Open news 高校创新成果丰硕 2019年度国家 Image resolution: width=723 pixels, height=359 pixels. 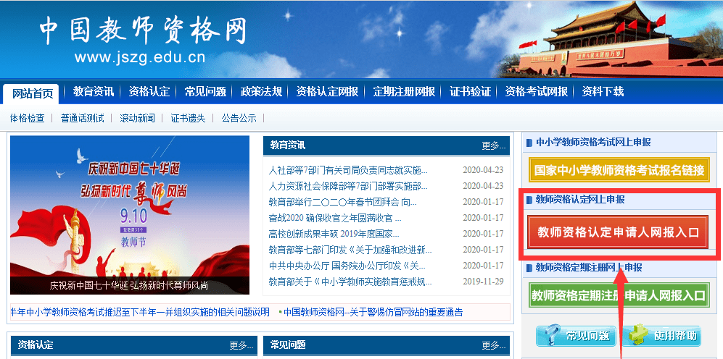click(334, 234)
